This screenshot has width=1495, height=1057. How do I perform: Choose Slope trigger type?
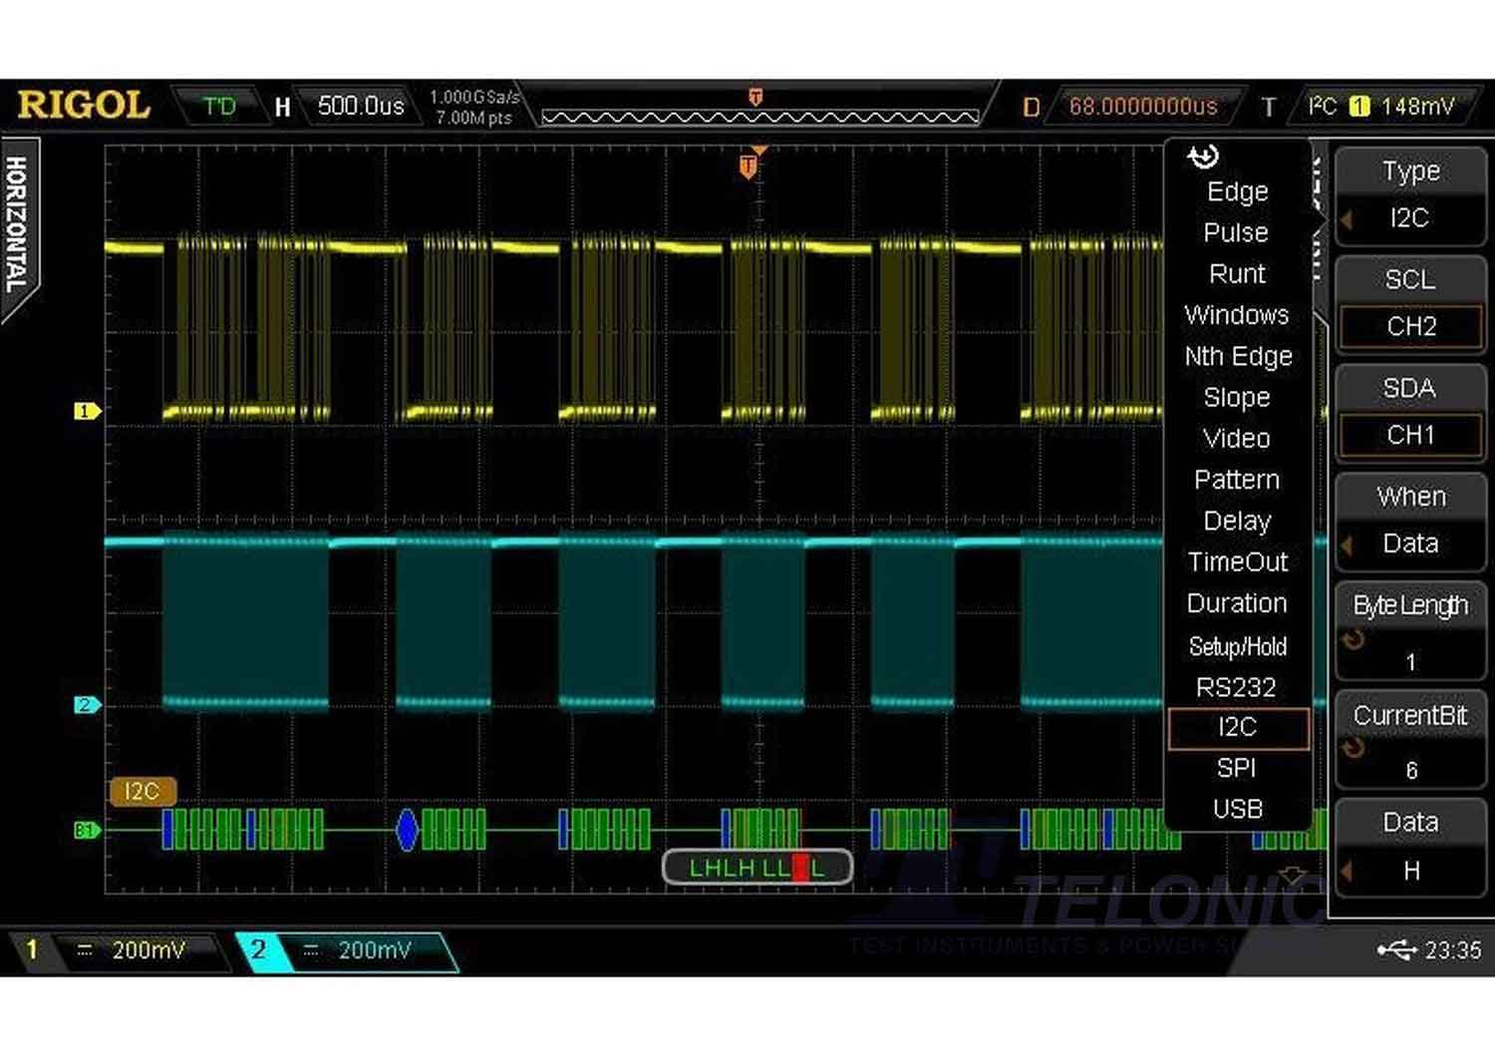pyautogui.click(x=1237, y=397)
